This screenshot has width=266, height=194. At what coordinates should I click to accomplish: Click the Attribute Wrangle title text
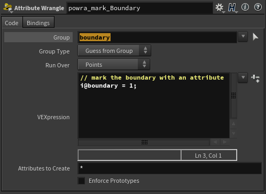(39, 8)
